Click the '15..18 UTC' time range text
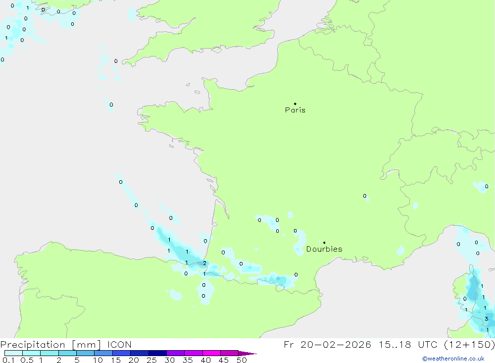This screenshot has height=363, width=495. pos(409,345)
